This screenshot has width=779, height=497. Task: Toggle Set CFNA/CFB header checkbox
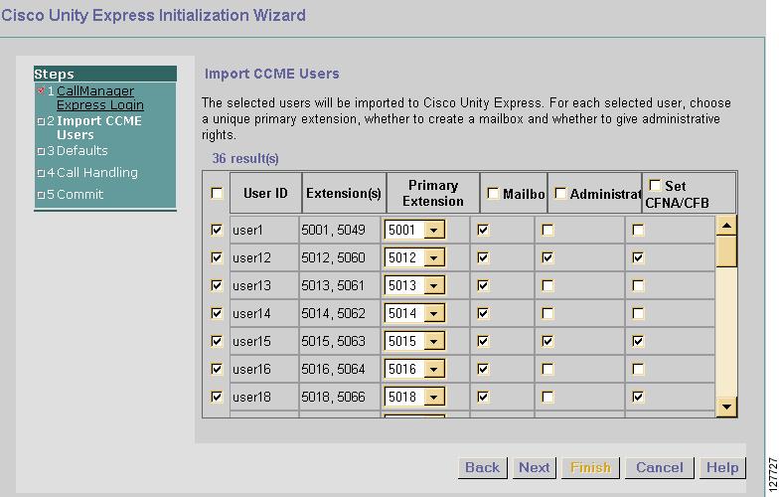[x=655, y=185]
